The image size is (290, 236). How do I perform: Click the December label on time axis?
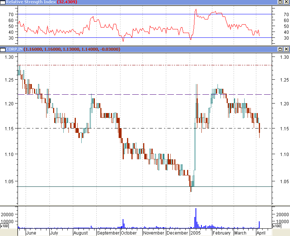pyautogui.click(x=177, y=233)
